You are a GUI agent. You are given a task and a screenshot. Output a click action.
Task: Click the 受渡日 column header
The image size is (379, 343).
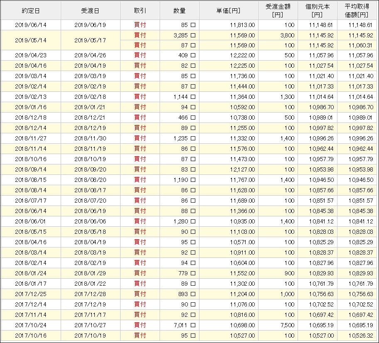90,11
